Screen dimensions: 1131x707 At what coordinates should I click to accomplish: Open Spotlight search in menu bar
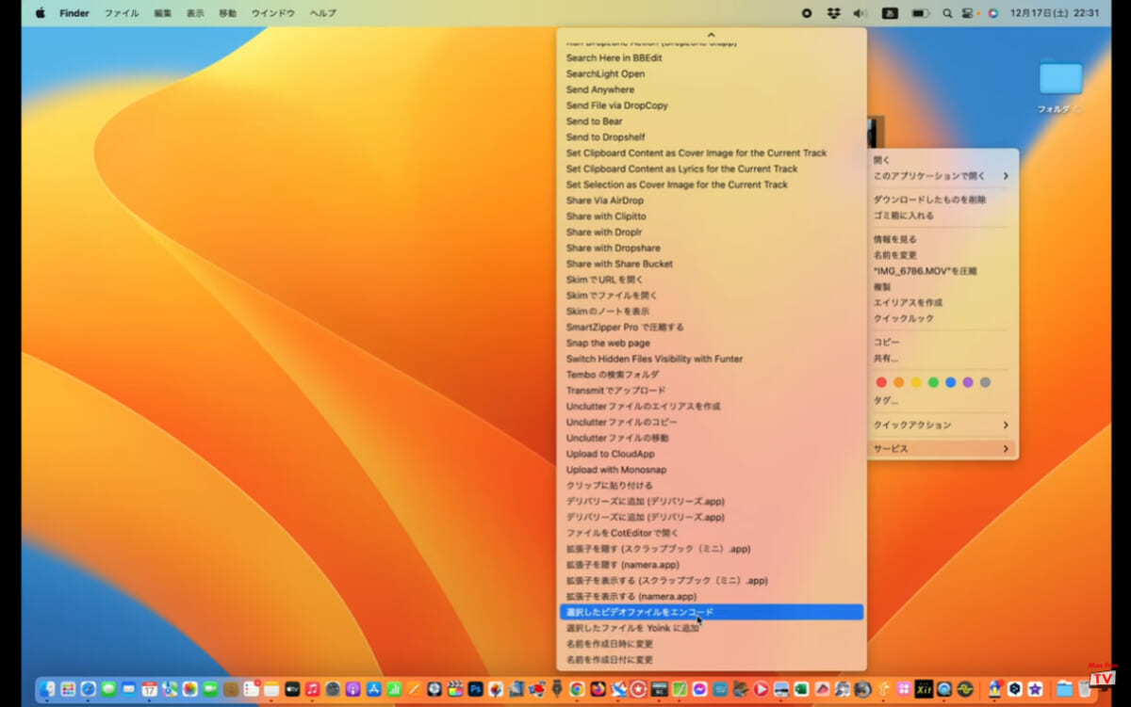click(x=946, y=13)
